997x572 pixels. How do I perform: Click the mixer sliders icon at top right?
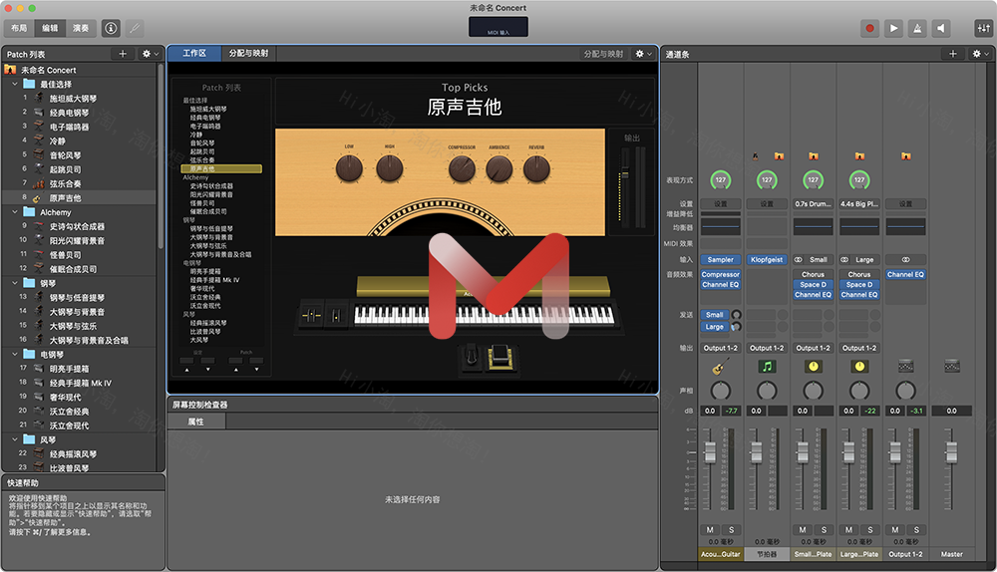(x=984, y=28)
